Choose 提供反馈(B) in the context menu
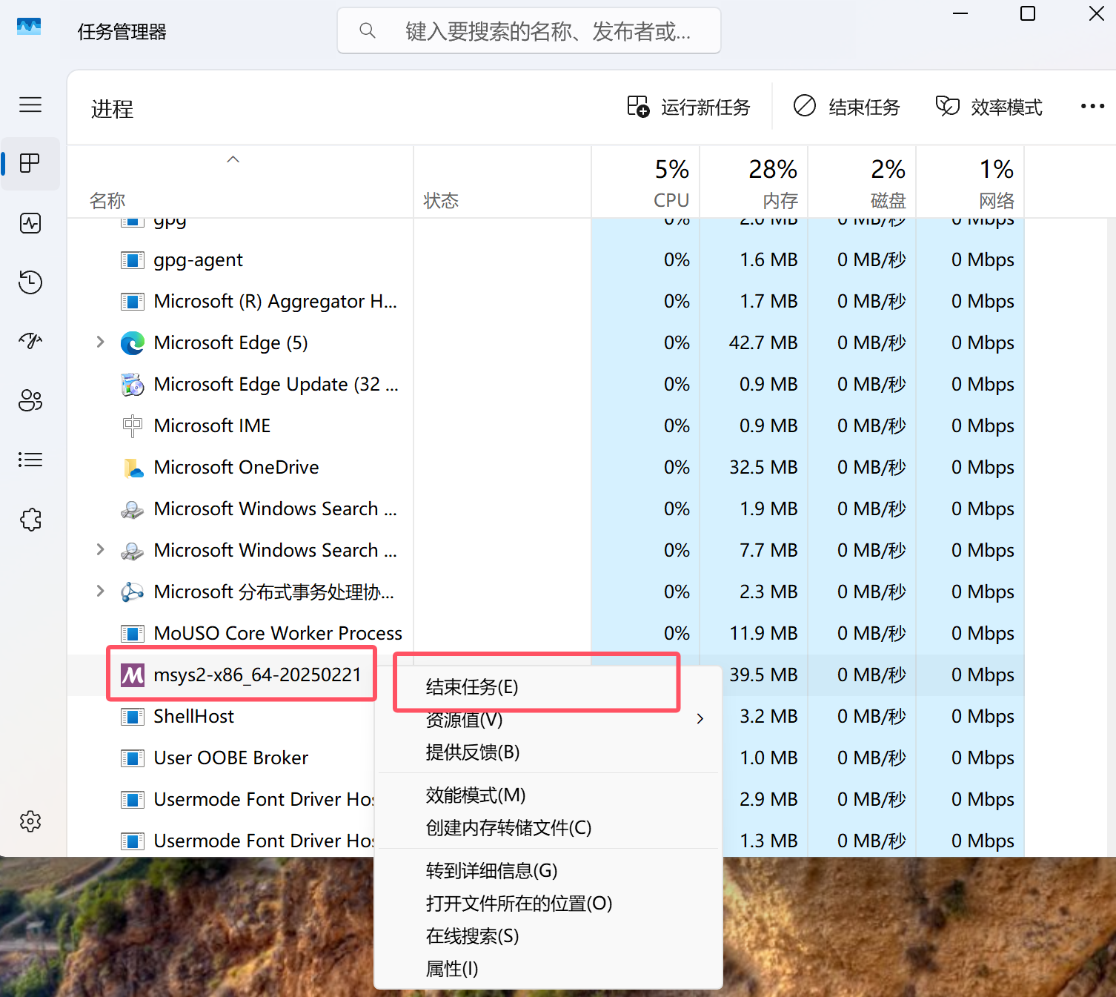 (548, 752)
